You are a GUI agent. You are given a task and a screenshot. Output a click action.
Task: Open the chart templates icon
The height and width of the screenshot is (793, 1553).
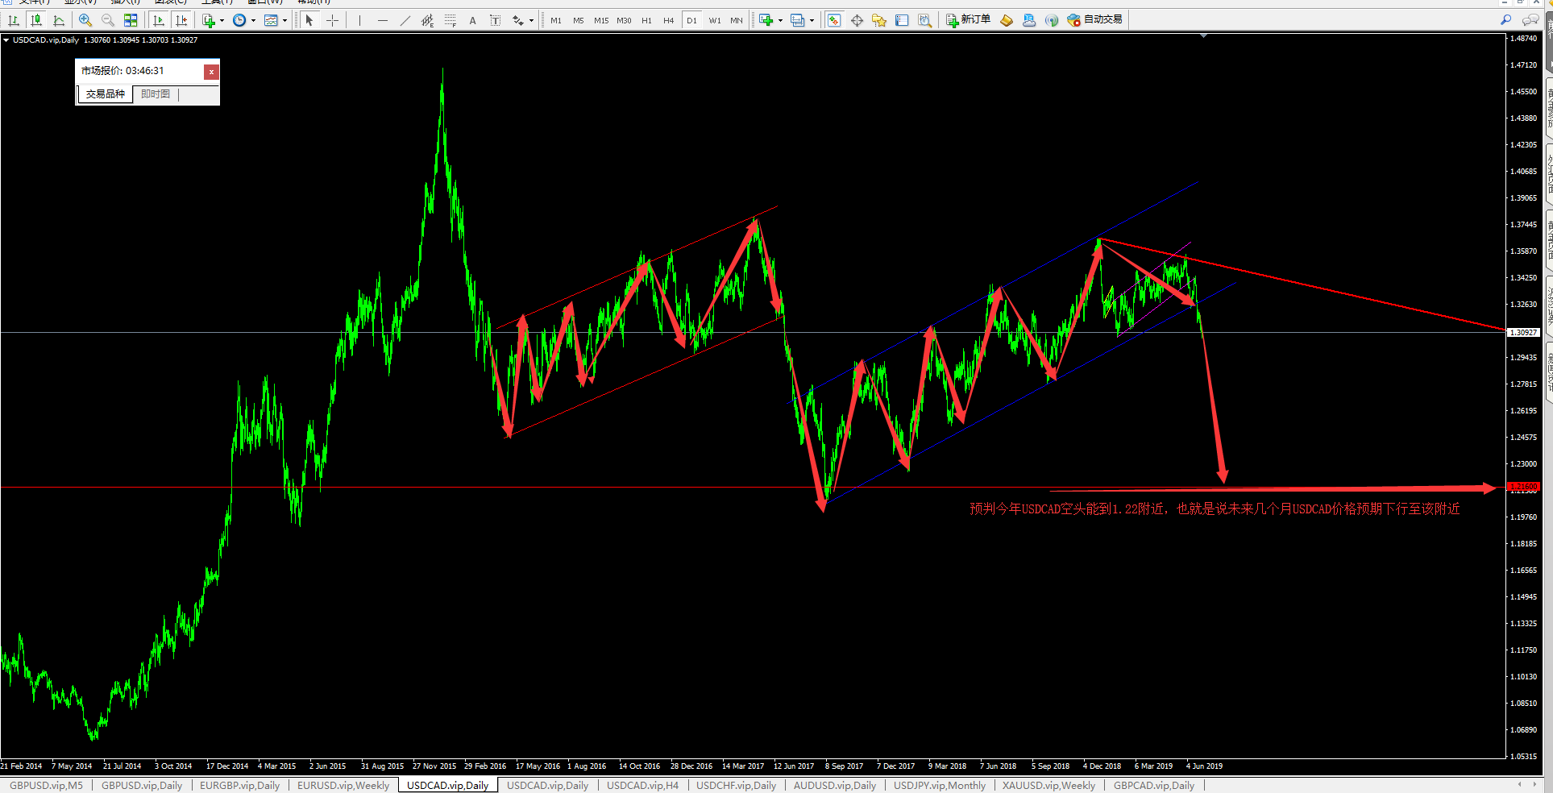pyautogui.click(x=271, y=20)
